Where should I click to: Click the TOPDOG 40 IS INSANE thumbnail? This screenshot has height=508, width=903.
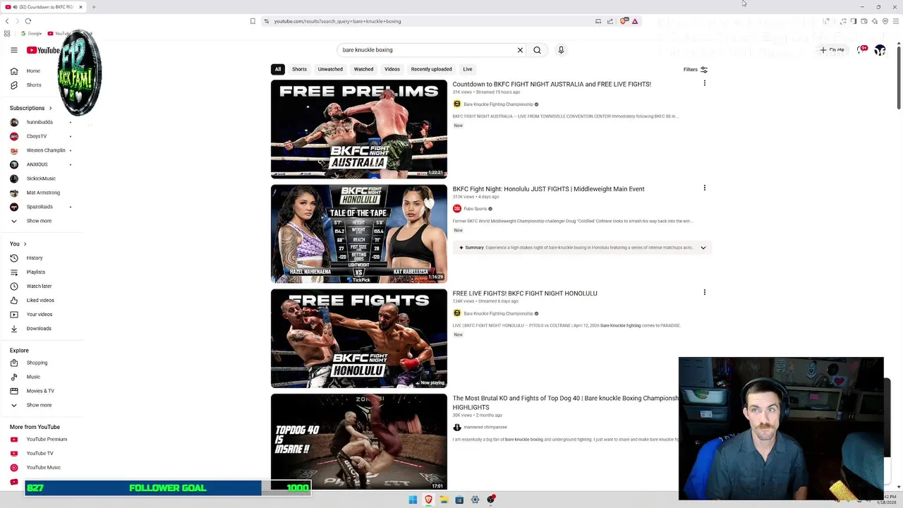tap(359, 442)
